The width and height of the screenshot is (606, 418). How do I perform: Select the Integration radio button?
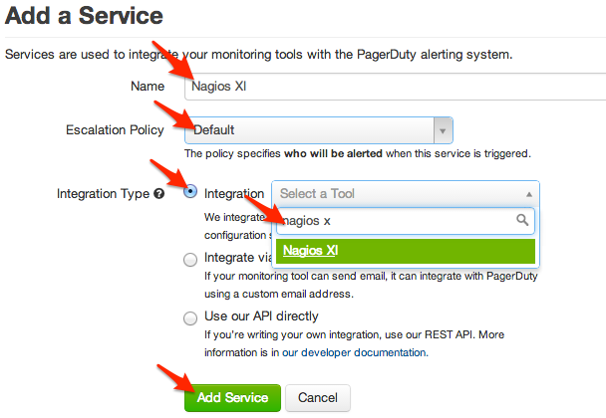190,193
